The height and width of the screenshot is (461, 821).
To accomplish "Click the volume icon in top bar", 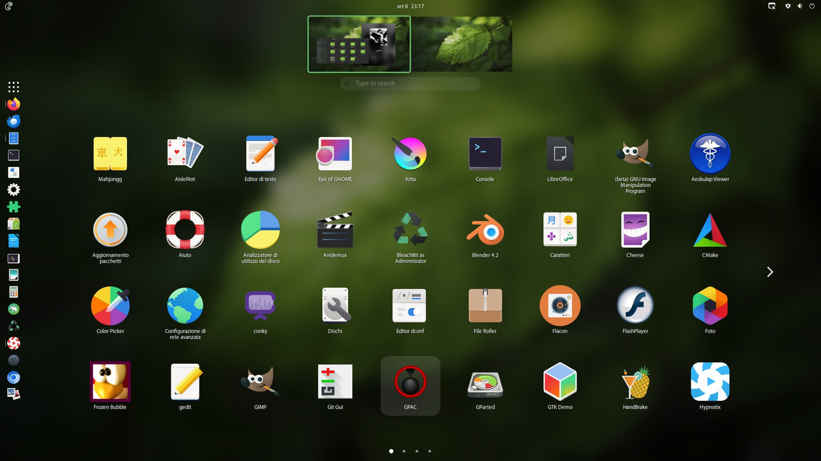I will click(800, 6).
